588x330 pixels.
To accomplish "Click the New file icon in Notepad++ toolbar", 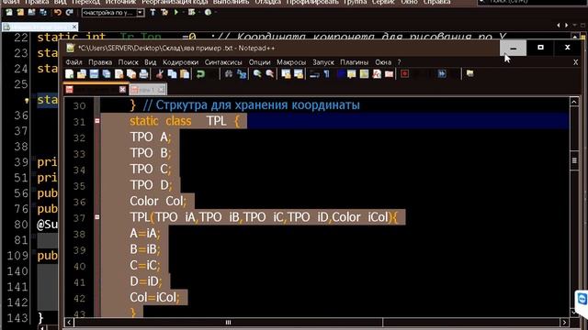I will tap(70, 74).
